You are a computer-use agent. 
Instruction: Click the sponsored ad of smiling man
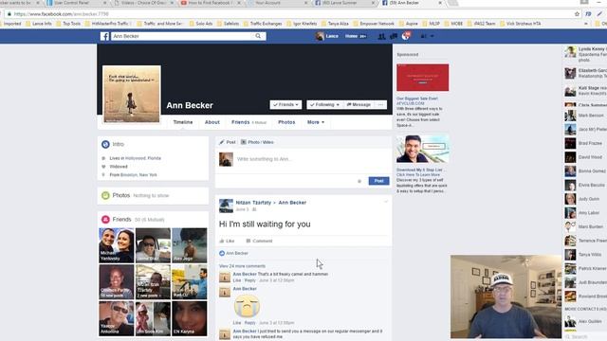point(422,149)
